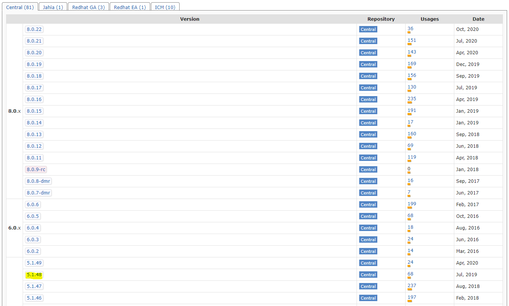Open 197 usages for 5.1.46
Screen dimensions: 509x306
click(x=412, y=297)
